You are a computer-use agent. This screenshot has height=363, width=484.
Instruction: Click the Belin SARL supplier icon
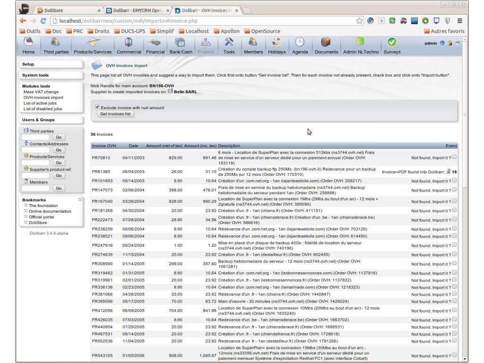click(x=170, y=91)
